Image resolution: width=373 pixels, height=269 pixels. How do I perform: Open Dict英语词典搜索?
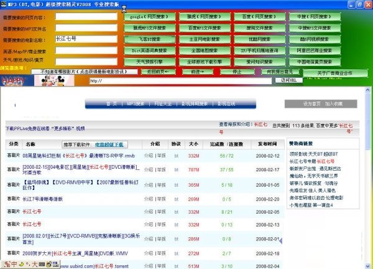(x=150, y=50)
